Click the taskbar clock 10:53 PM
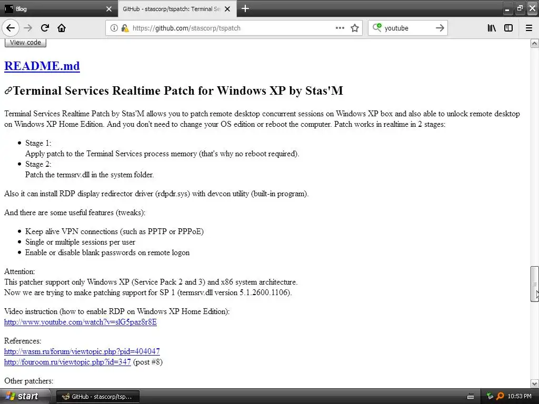Viewport: 539px width, 404px height. [x=520, y=396]
